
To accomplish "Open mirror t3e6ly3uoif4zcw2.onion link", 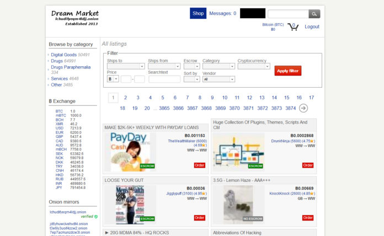I will click(x=68, y=228).
